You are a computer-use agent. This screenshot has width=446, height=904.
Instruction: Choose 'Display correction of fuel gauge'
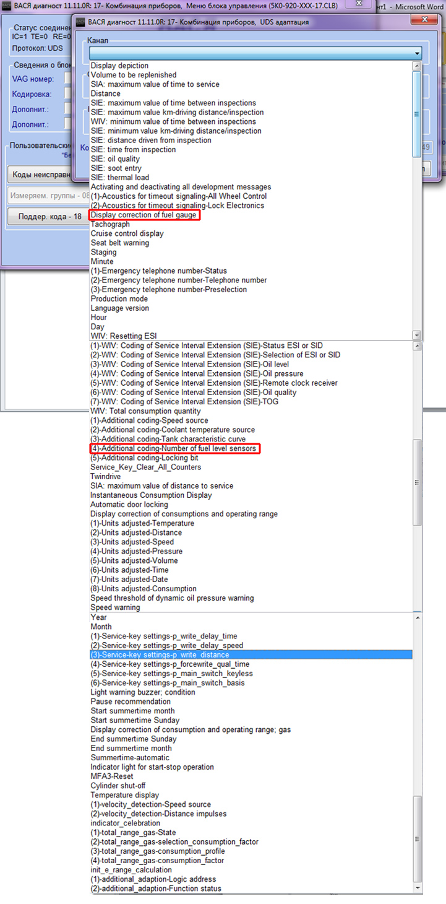click(x=144, y=215)
